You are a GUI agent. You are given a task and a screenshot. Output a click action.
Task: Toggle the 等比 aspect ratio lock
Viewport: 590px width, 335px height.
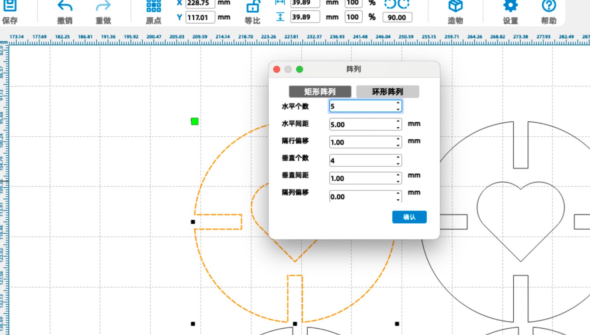click(x=253, y=6)
